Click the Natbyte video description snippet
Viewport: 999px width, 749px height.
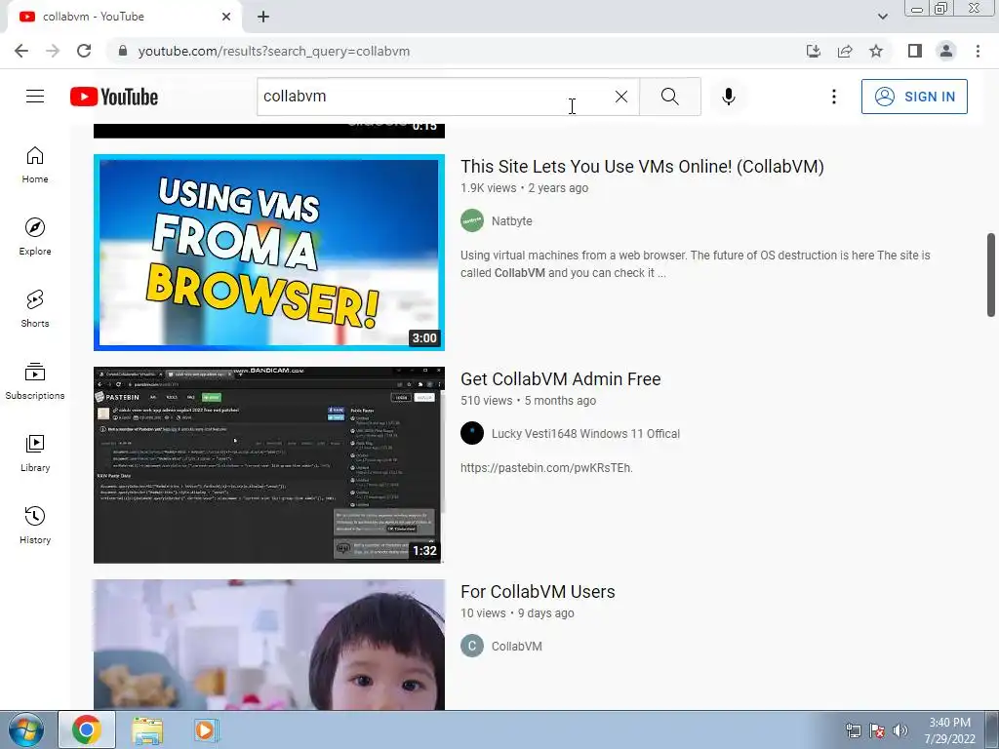coord(695,263)
